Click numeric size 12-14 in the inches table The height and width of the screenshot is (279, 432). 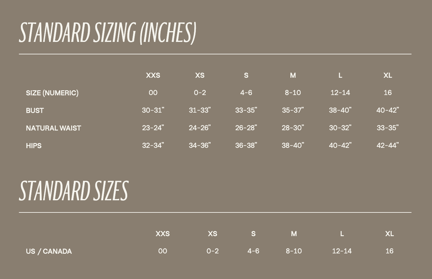coord(340,93)
